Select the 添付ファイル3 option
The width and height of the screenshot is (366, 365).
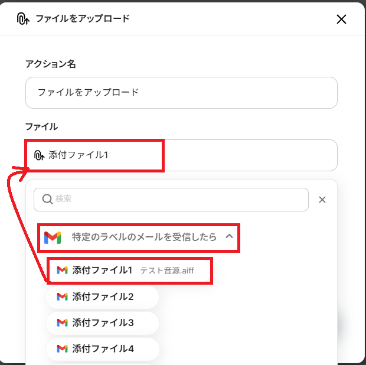(103, 323)
